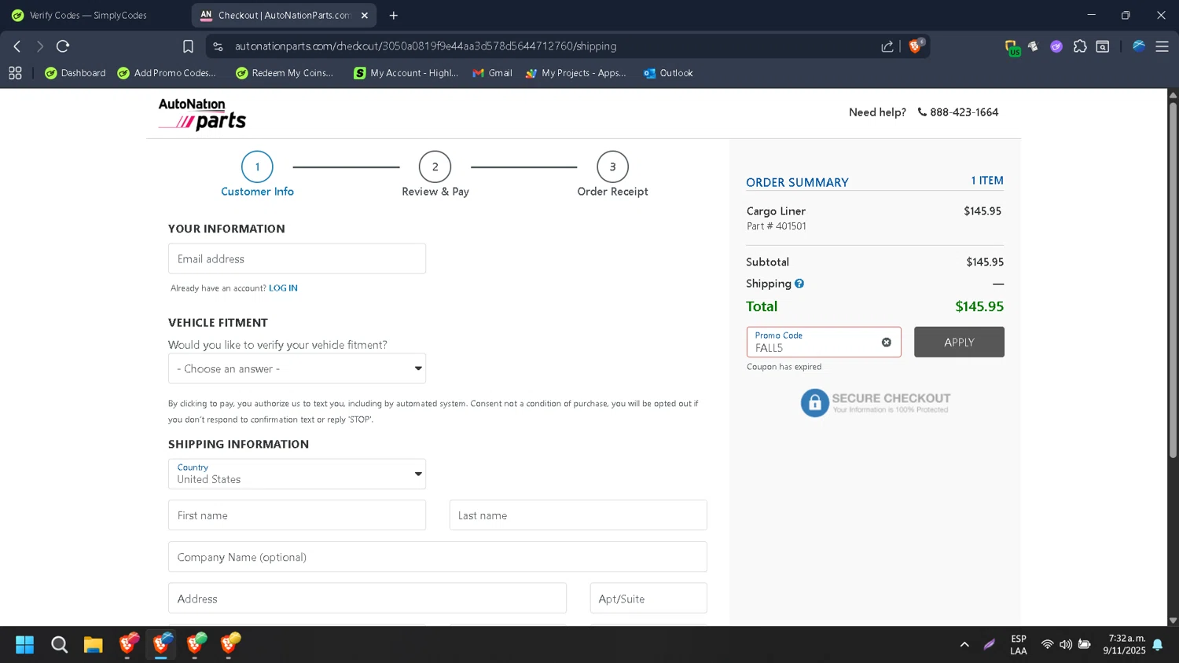Close the AutoNationParts checkout tab
The height and width of the screenshot is (663, 1179).
click(x=365, y=15)
